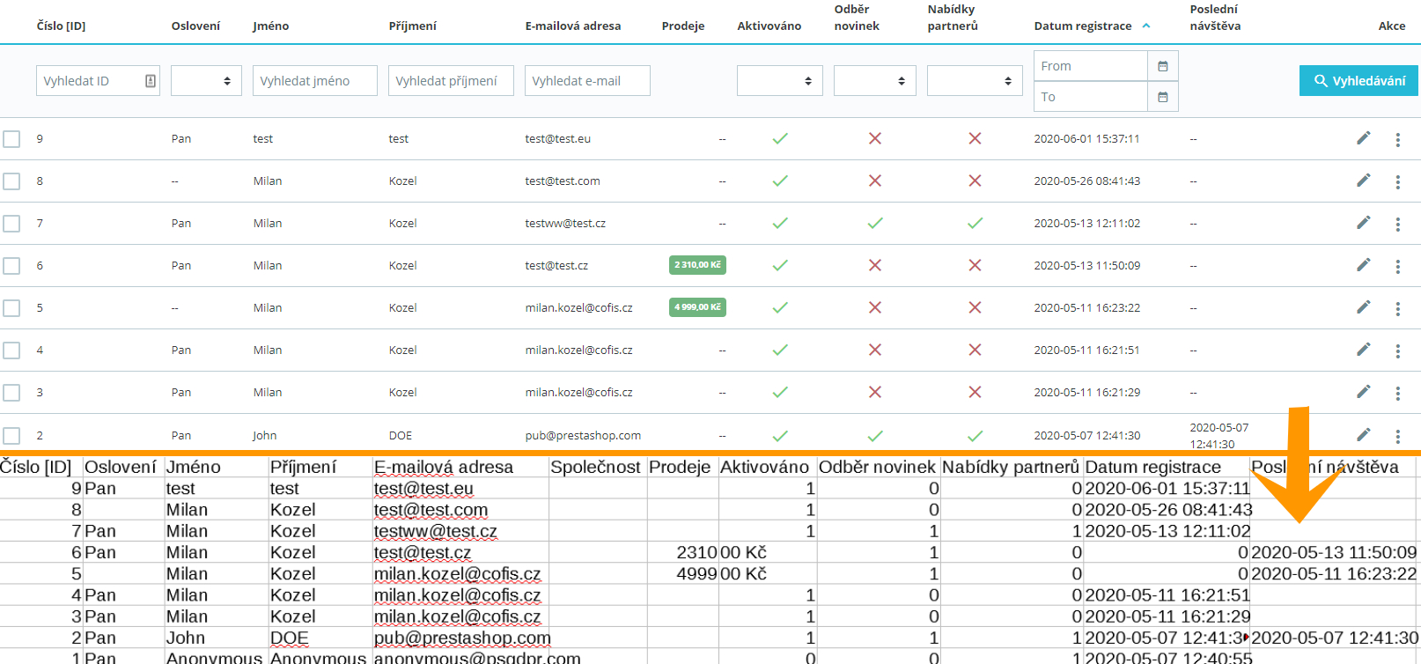The width and height of the screenshot is (1421, 664).
Task: Edit customer 9 with the pencil icon
Action: (x=1364, y=137)
